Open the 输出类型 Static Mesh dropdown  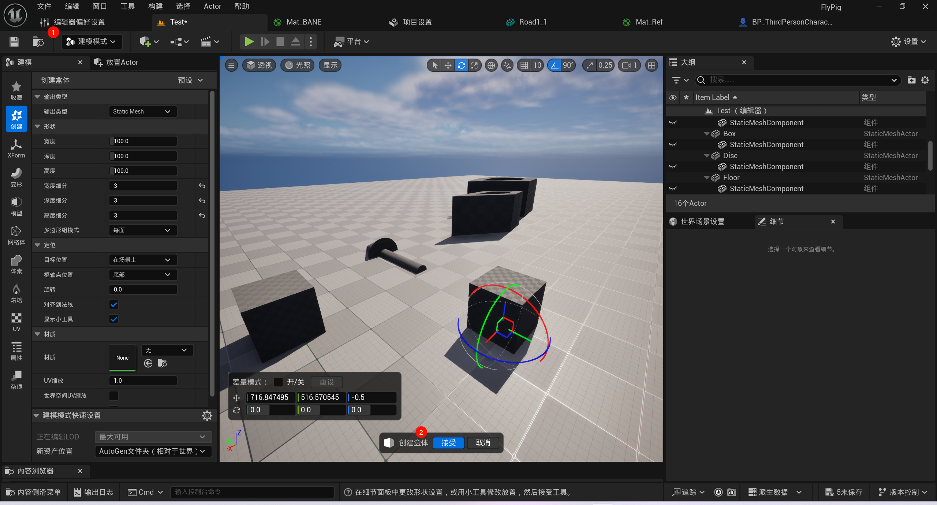click(143, 111)
